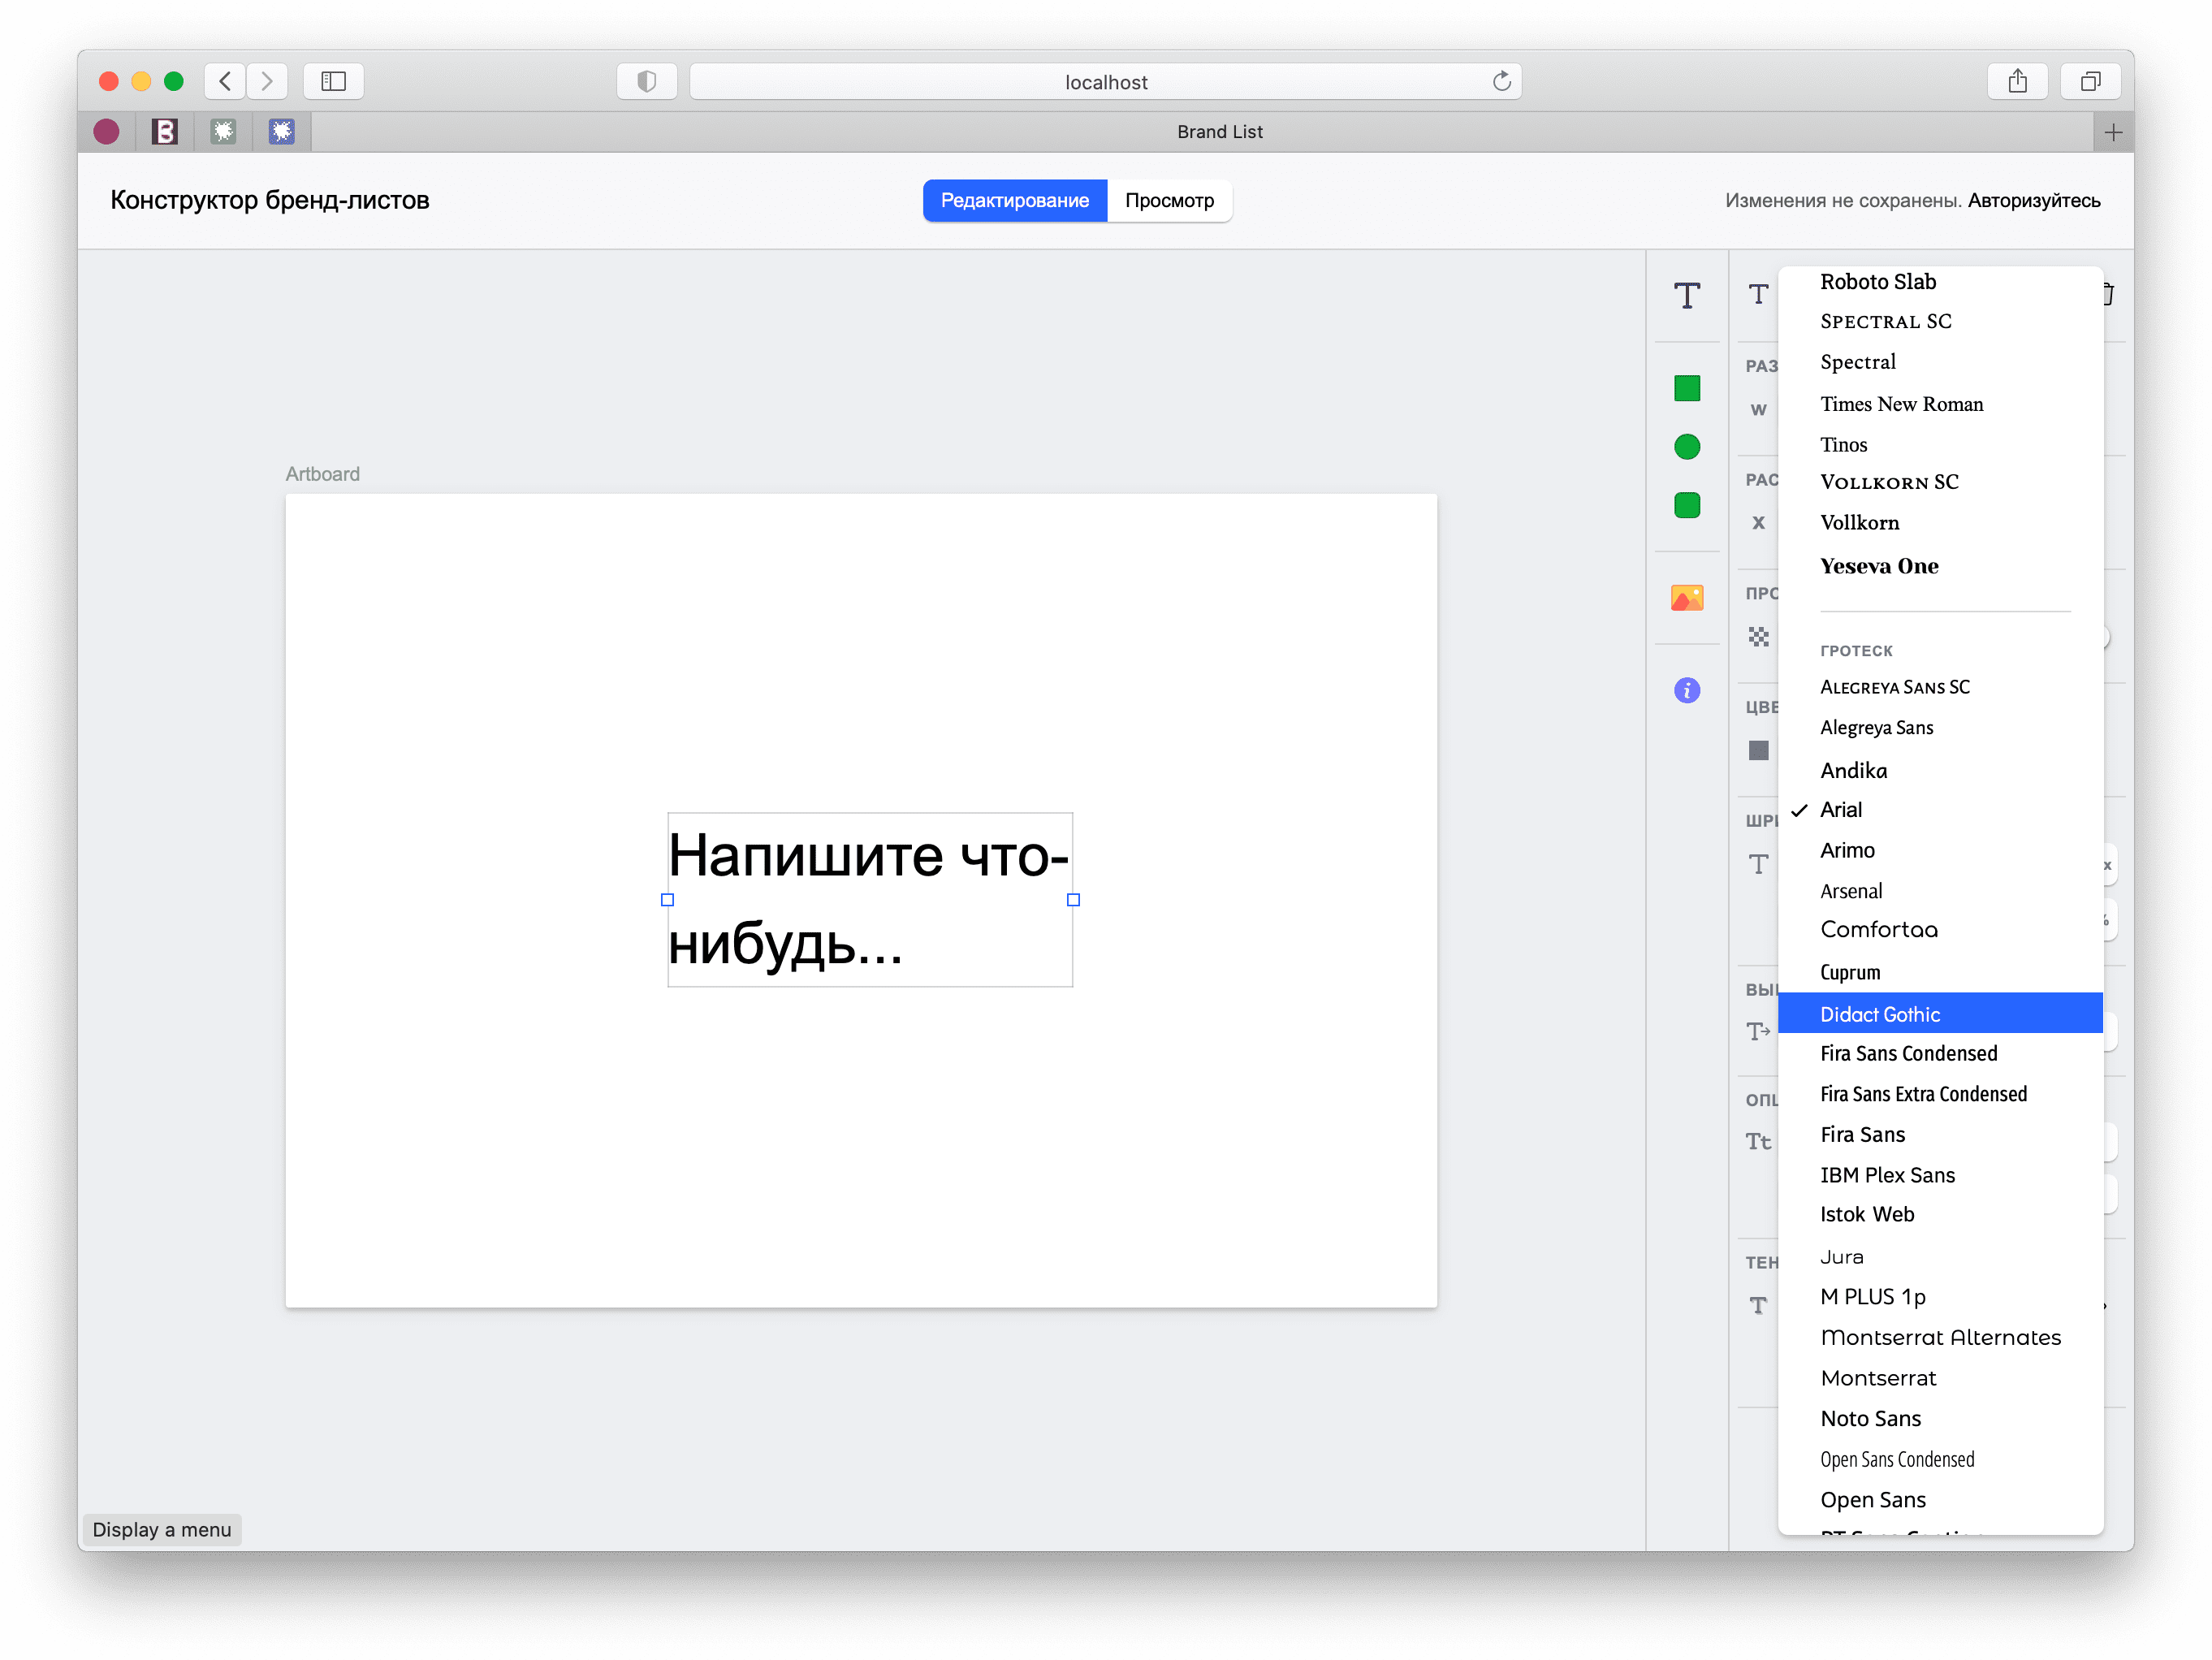Toggle the Safari sidebar button

pos(334,81)
